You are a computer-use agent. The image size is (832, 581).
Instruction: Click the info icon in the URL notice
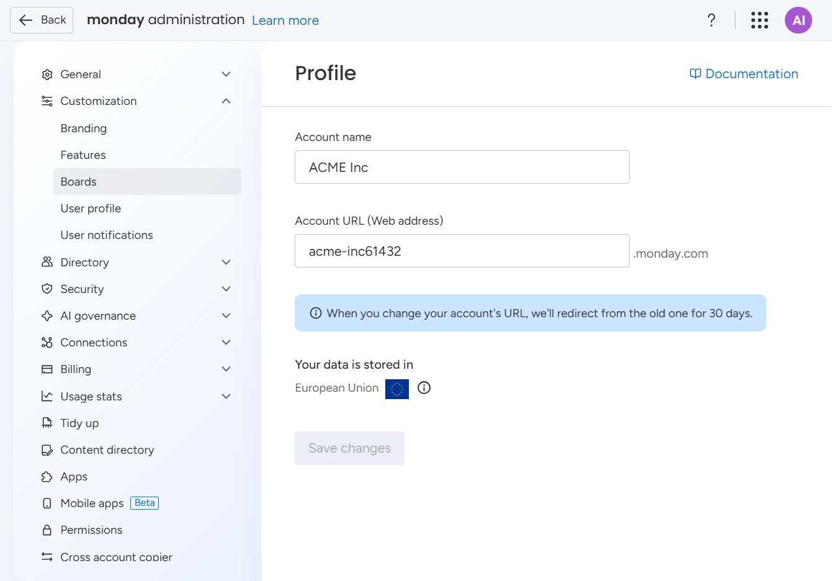[x=316, y=313]
